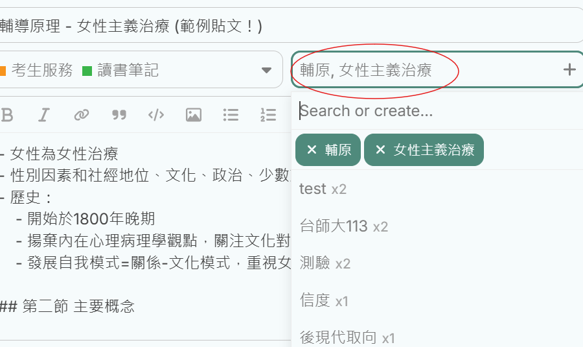
Task: Create a bulleted list
Action: click(x=231, y=115)
